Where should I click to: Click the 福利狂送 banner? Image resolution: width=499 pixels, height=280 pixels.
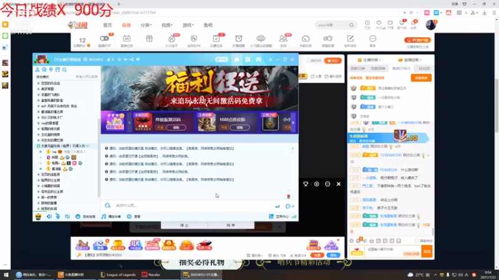[x=200, y=88]
